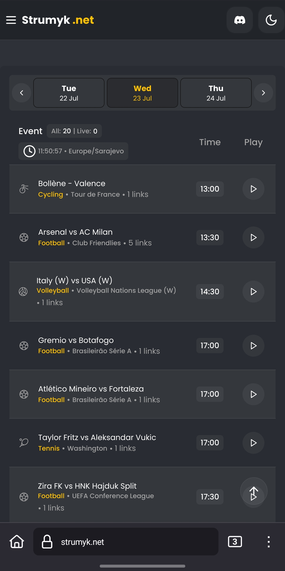This screenshot has width=285, height=571.
Task: Tap the strumyk.net address bar
Action: point(126,542)
